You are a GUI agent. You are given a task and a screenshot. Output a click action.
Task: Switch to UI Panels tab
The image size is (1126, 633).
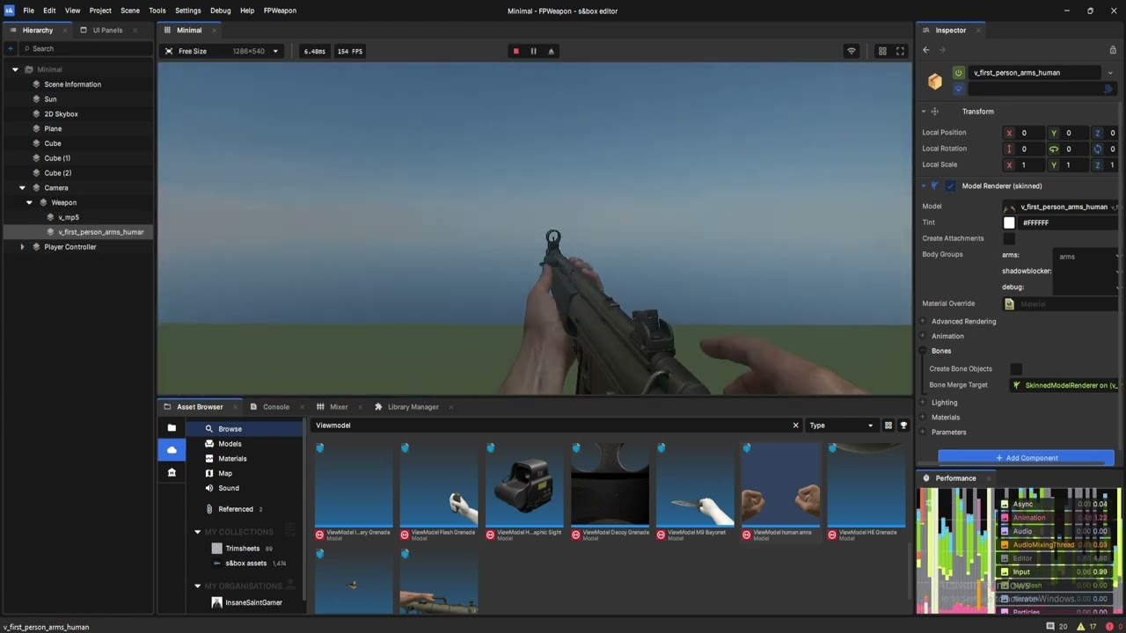click(107, 30)
